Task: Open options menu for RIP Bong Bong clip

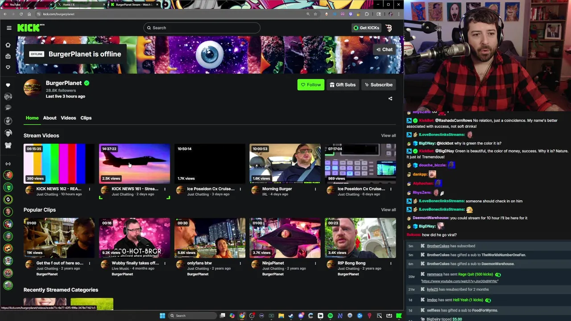Action: coord(391,263)
